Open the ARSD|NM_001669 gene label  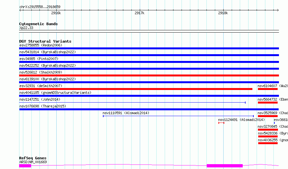click(33, 162)
